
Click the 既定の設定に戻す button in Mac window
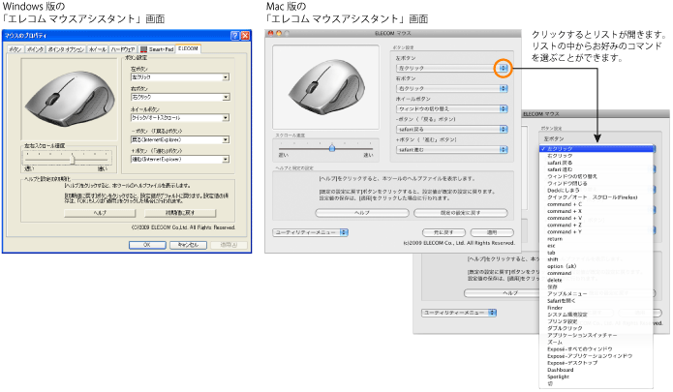[461, 213]
